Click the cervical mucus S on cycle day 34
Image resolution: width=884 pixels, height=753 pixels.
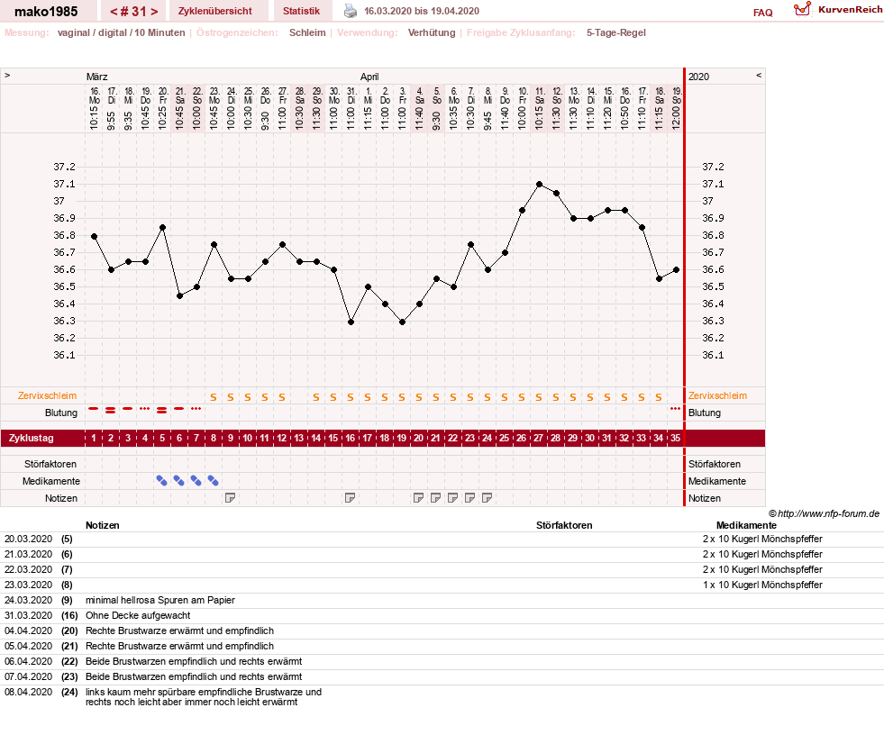coord(659,397)
